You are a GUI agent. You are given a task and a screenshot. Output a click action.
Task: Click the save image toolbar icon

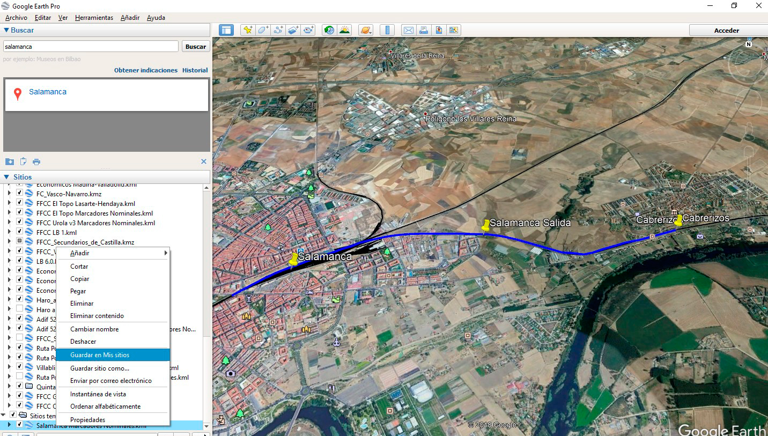tap(439, 30)
